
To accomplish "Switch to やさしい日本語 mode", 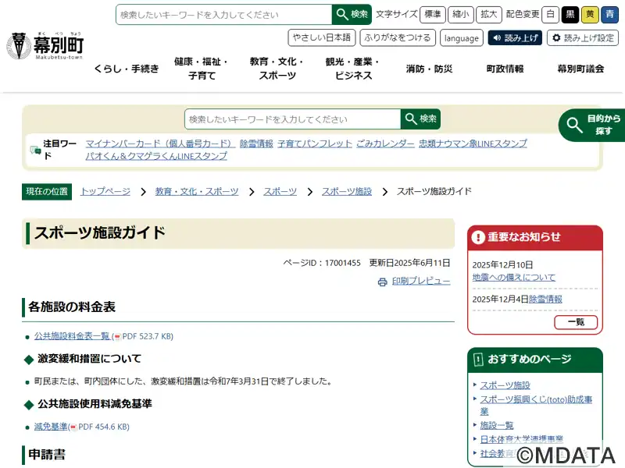I will tap(321, 37).
